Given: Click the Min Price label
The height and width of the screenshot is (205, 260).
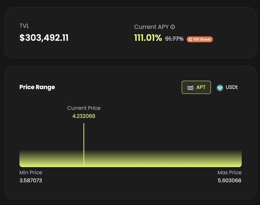Looking at the screenshot, I should point(31,172).
